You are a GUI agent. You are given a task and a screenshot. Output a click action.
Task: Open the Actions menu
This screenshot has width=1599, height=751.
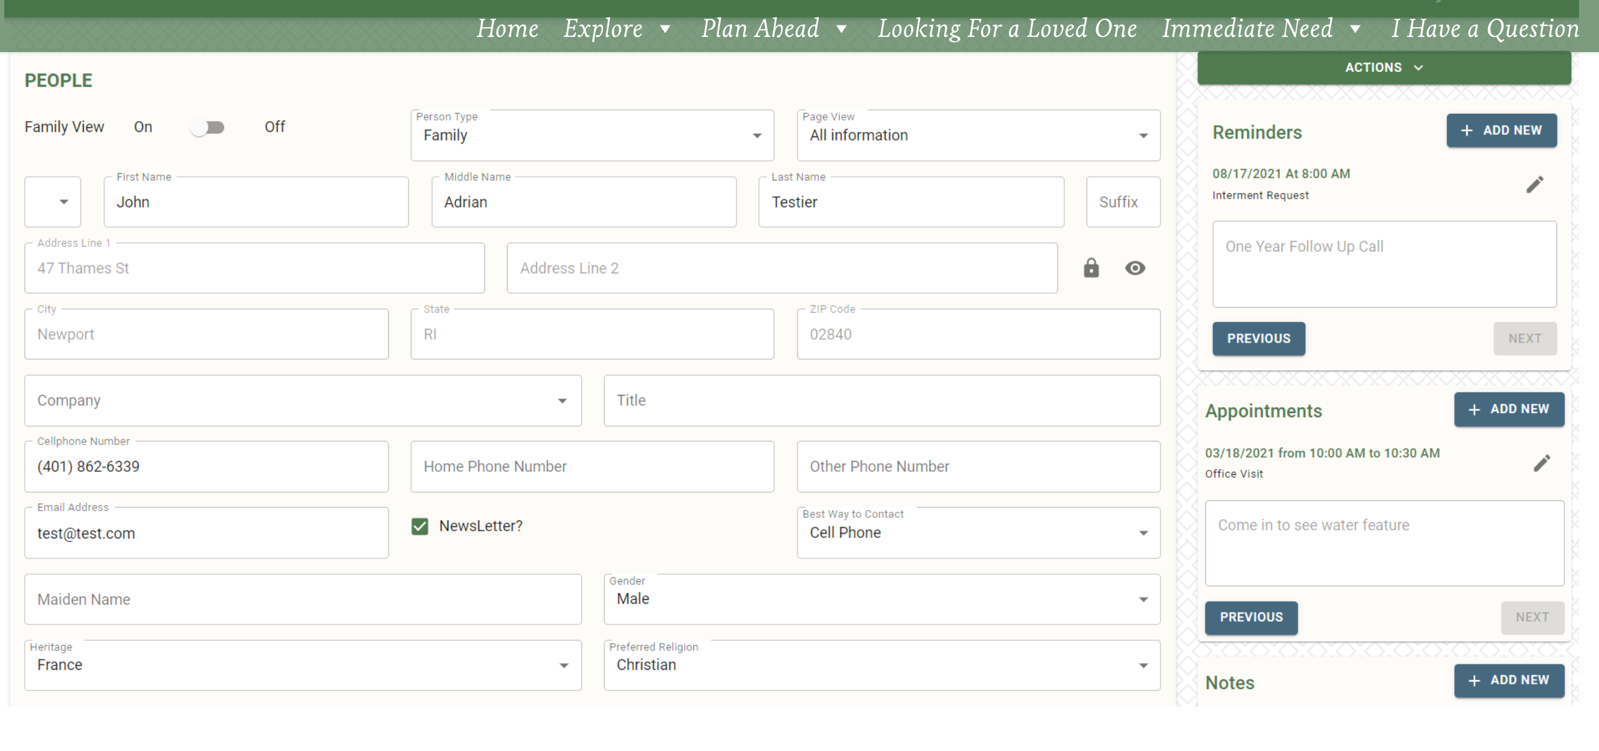coord(1383,67)
